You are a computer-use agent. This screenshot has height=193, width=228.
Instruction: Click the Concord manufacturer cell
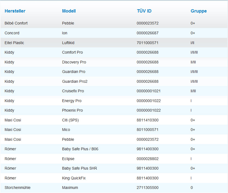(x=12, y=33)
